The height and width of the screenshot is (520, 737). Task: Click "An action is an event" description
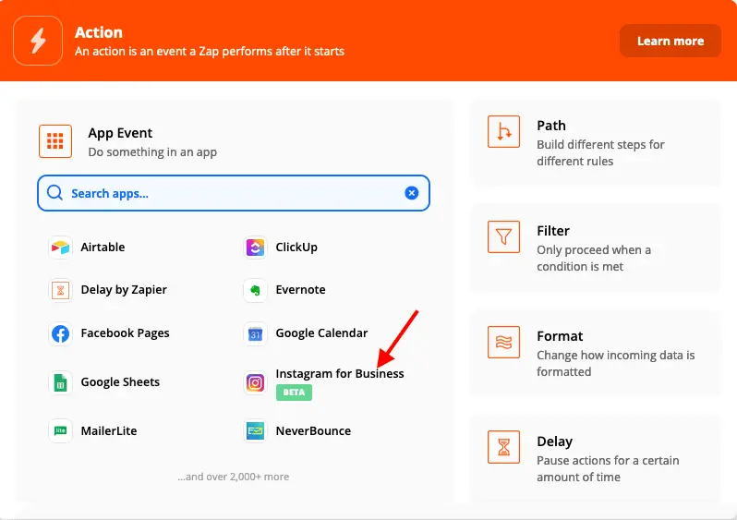coord(210,51)
